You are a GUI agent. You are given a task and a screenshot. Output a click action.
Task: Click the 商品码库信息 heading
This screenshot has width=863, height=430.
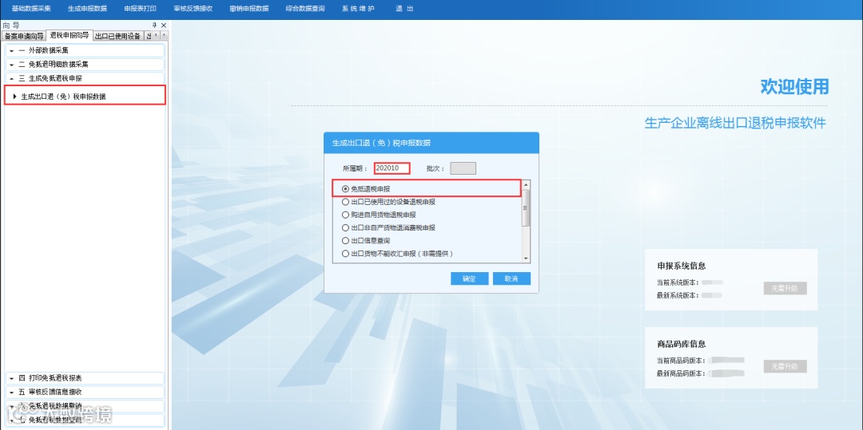pyautogui.click(x=682, y=344)
